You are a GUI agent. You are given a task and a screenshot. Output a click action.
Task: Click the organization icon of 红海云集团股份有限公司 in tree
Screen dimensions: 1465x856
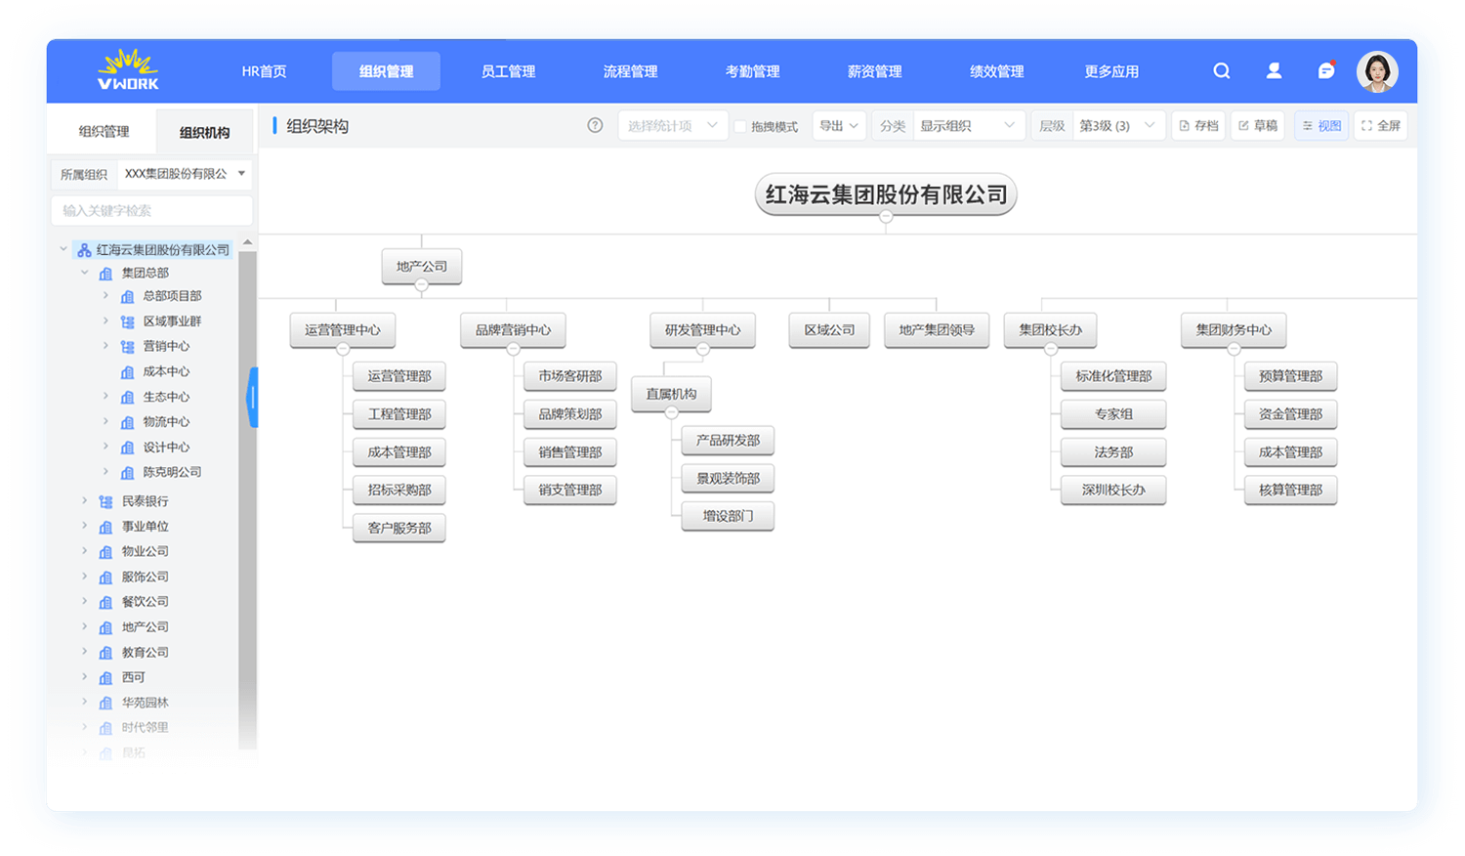click(x=84, y=250)
